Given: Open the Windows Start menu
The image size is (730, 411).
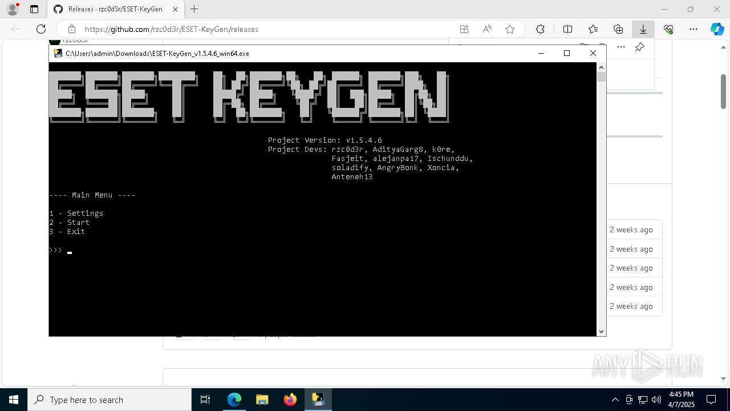Looking at the screenshot, I should click(14, 400).
